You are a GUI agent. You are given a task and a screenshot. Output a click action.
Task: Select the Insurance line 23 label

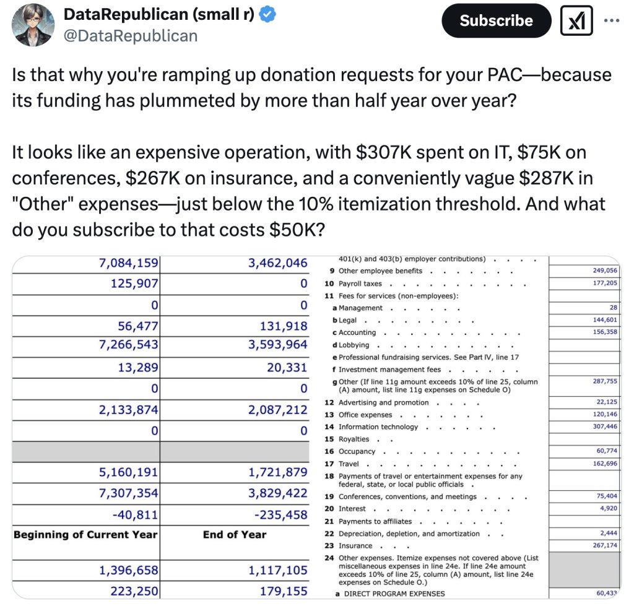[x=355, y=546]
